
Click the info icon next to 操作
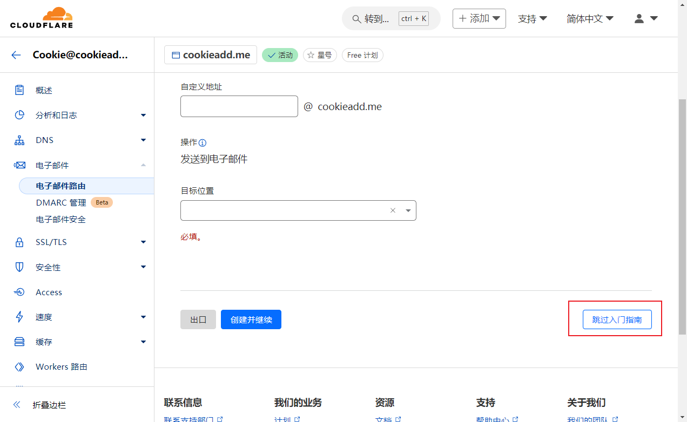[x=203, y=143]
